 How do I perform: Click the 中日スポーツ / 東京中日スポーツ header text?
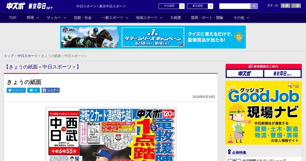click(x=101, y=6)
